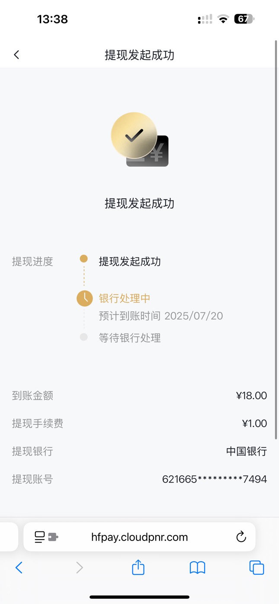This screenshot has width=279, height=604.
Task: Tap the masked account number 621665*********7494
Action: 215,479
